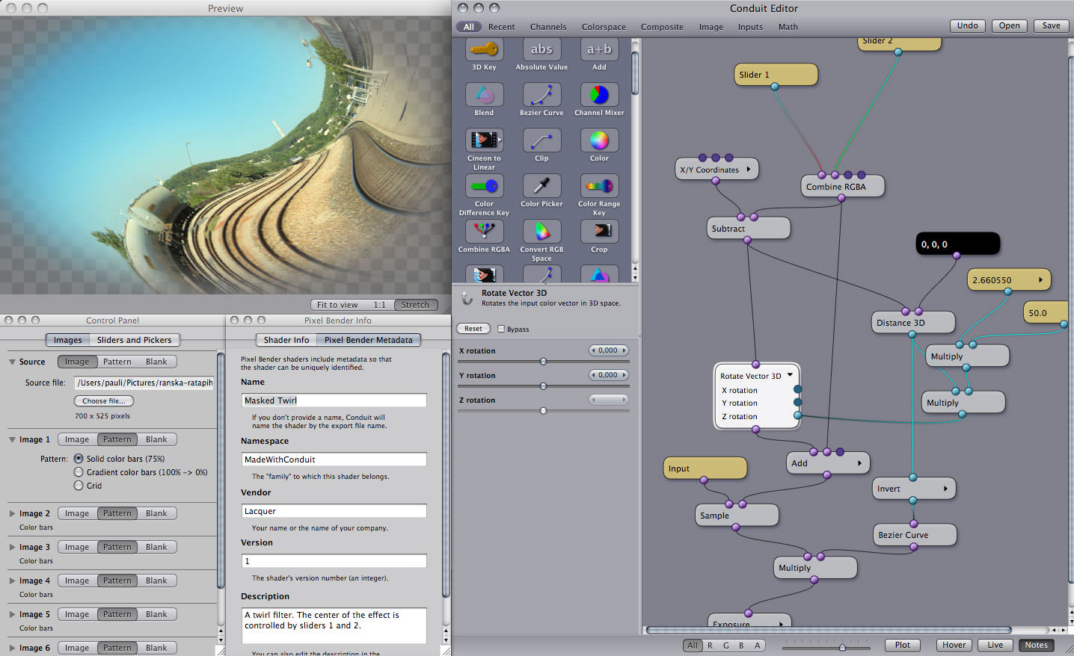Set Source to Blank mode
Viewport: 1074px width, 656px height.
pos(157,362)
